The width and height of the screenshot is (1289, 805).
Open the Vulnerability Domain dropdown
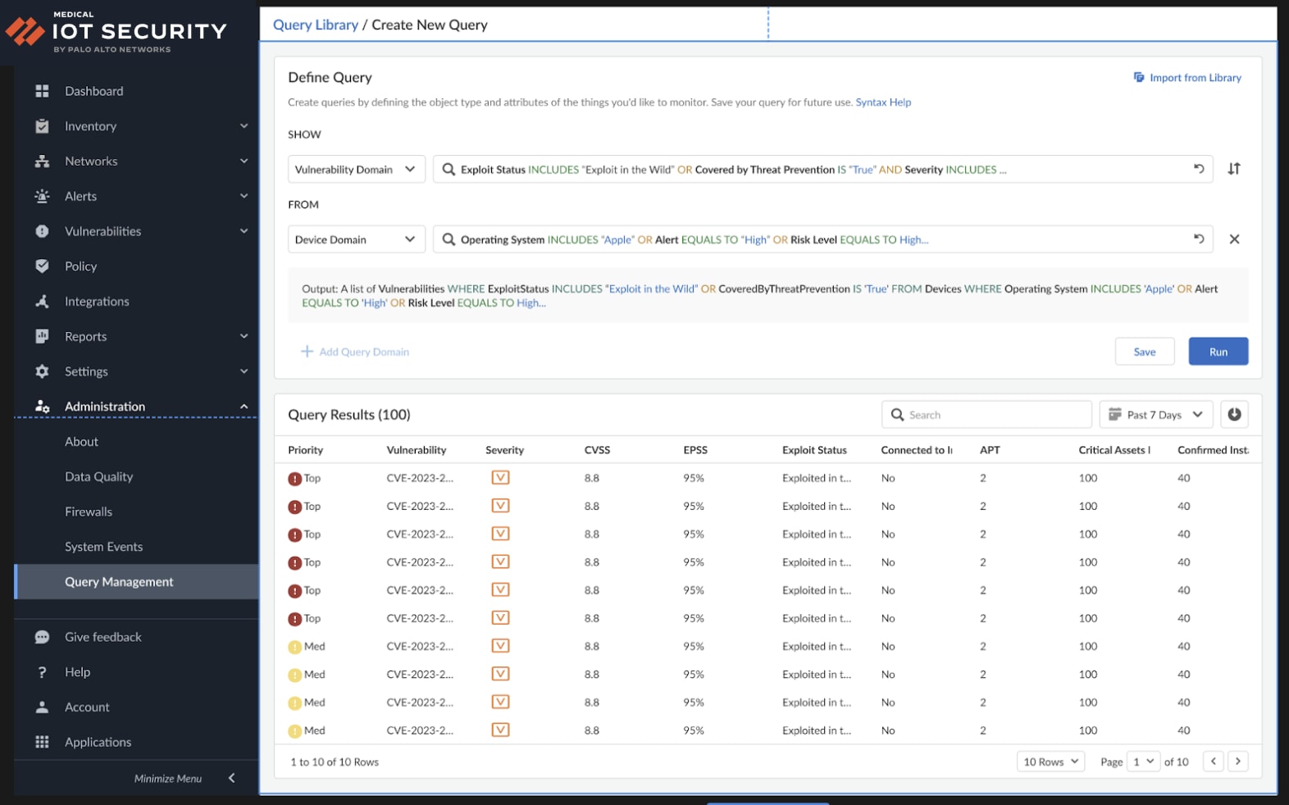(x=356, y=169)
